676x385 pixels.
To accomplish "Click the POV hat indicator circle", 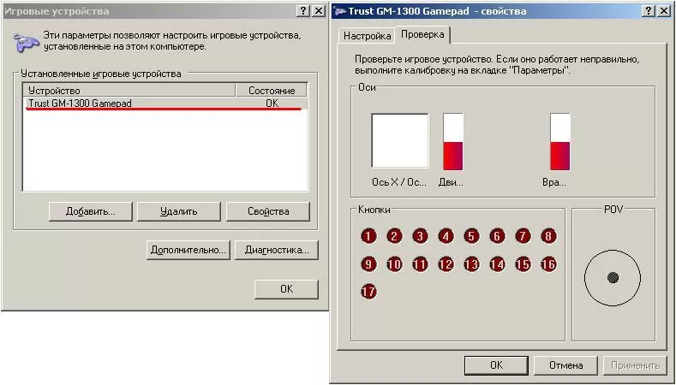I will point(613,278).
